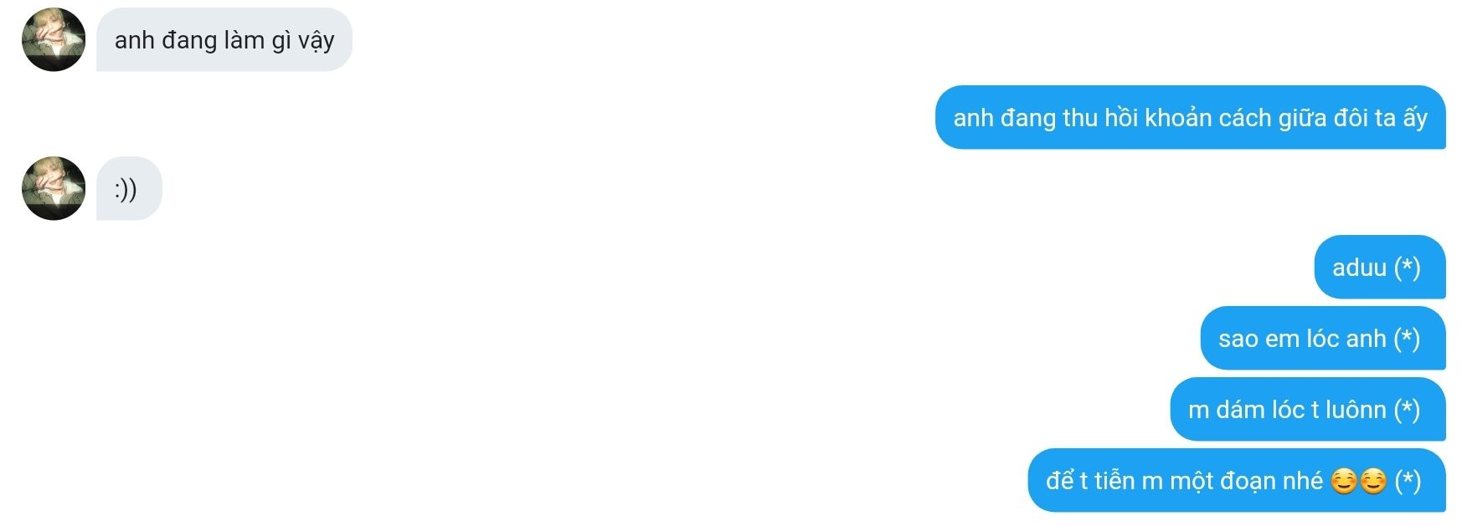The width and height of the screenshot is (1467, 526).
Task: Select the 'anh đang thu hồi khoản cách' bubble
Action: (x=1190, y=117)
